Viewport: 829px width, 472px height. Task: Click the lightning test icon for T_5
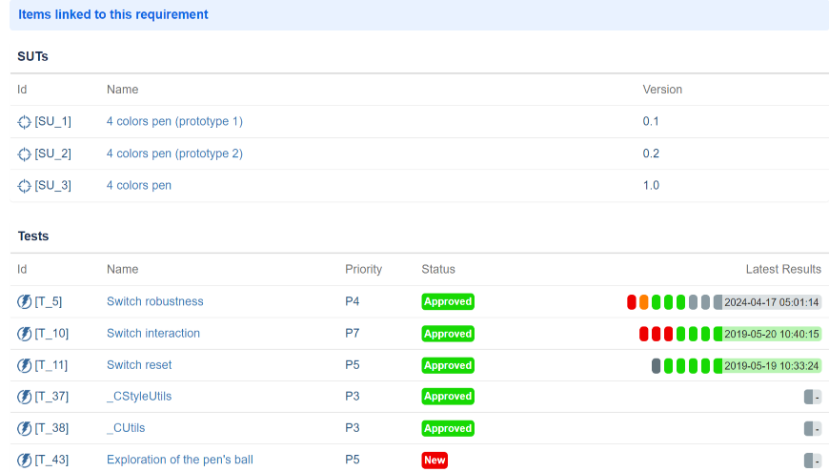coord(25,302)
